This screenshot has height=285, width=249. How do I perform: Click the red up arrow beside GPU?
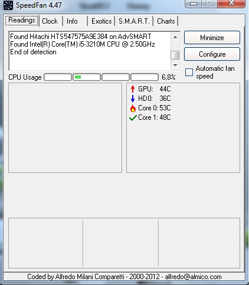pyautogui.click(x=133, y=89)
